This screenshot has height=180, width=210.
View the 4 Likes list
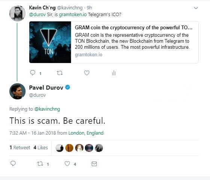pyautogui.click(x=41, y=147)
